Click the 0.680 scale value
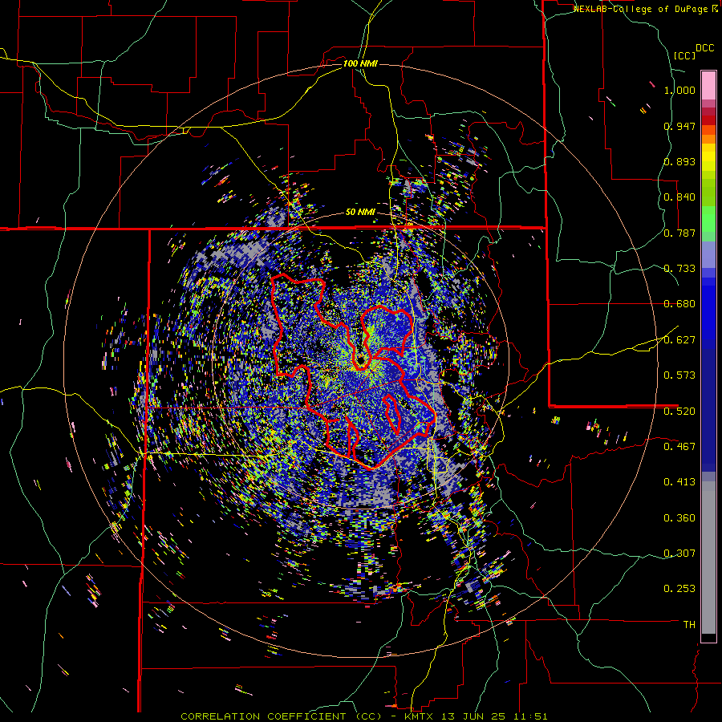 click(679, 304)
